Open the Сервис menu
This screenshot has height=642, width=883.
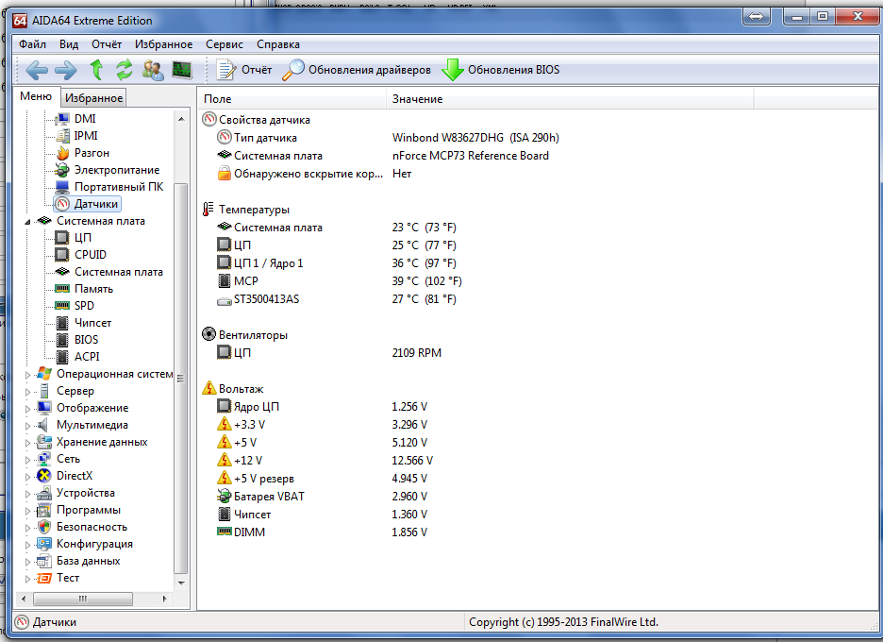pyautogui.click(x=225, y=44)
